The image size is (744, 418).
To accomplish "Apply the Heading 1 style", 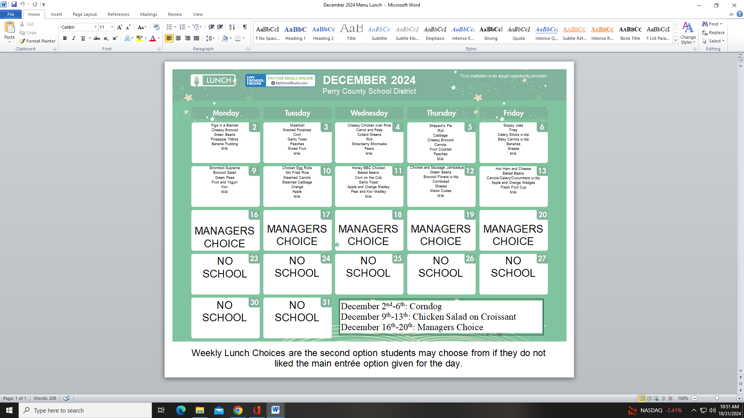I will coord(295,33).
